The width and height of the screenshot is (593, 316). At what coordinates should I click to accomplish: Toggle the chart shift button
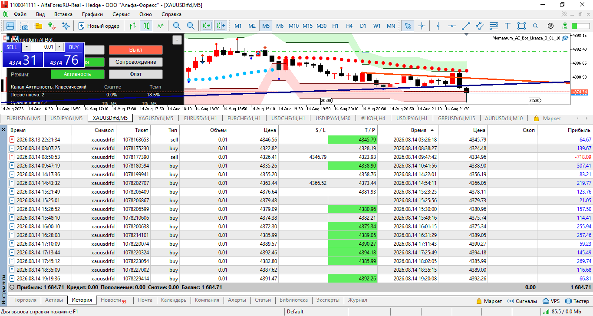221,26
